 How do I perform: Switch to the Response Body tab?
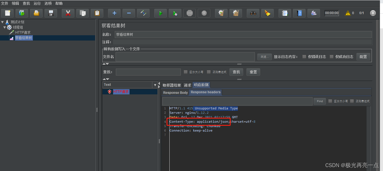(175, 92)
